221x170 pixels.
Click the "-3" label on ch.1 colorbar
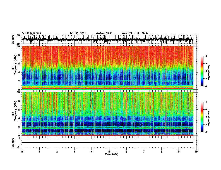tap(206, 56)
